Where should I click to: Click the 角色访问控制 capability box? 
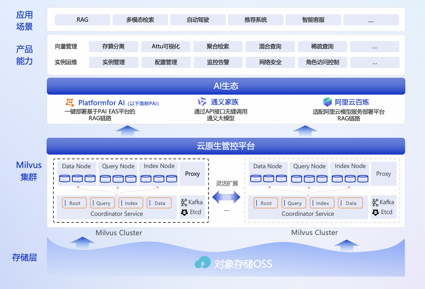pos(323,62)
